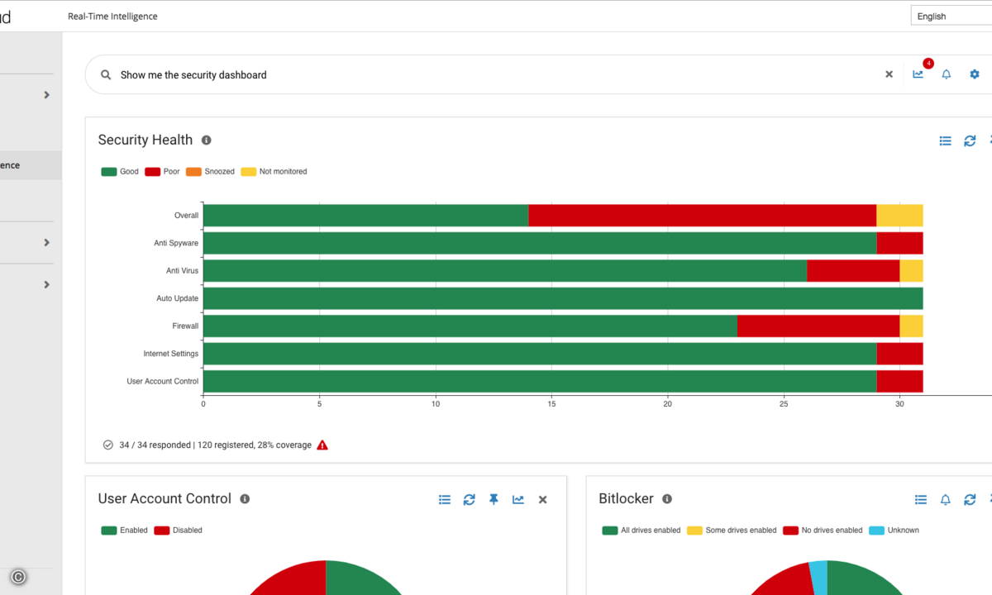Toggle the Unknown legend entry
992x595 pixels.
[x=894, y=531]
